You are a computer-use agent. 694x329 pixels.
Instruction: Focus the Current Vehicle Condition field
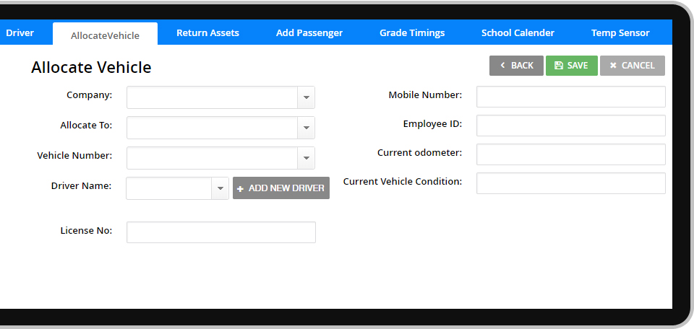pyautogui.click(x=570, y=183)
